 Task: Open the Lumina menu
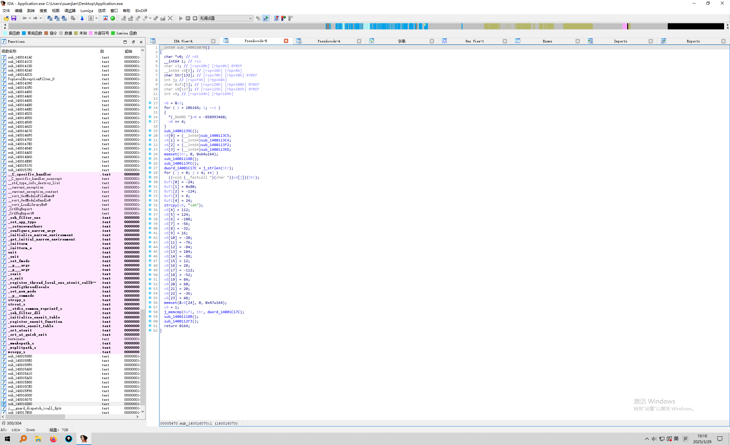click(x=86, y=11)
